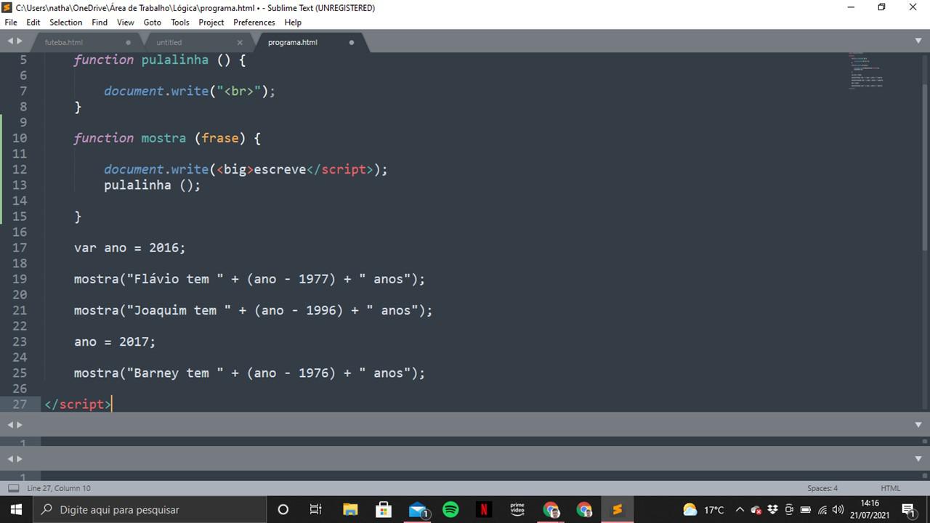Open the Mail app on taskbar
Screen dimensions: 930x523
(418, 509)
